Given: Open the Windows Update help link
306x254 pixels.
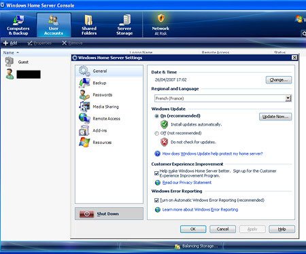Looking at the screenshot, I should pyautogui.click(x=212, y=153).
